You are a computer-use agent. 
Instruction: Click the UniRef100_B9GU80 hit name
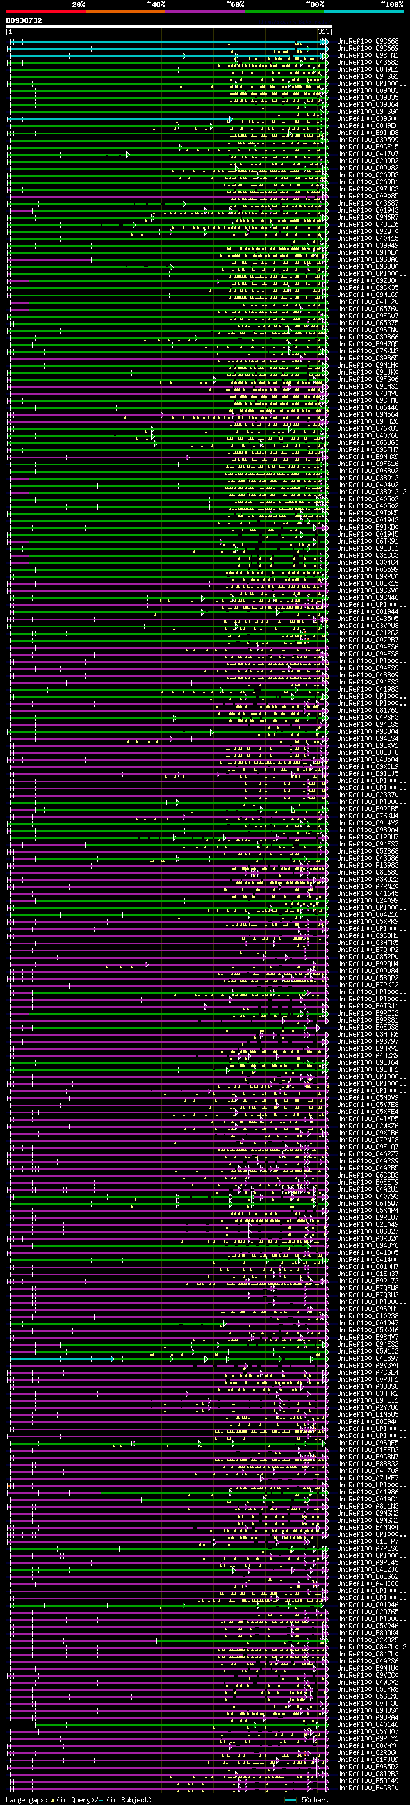(367, 266)
